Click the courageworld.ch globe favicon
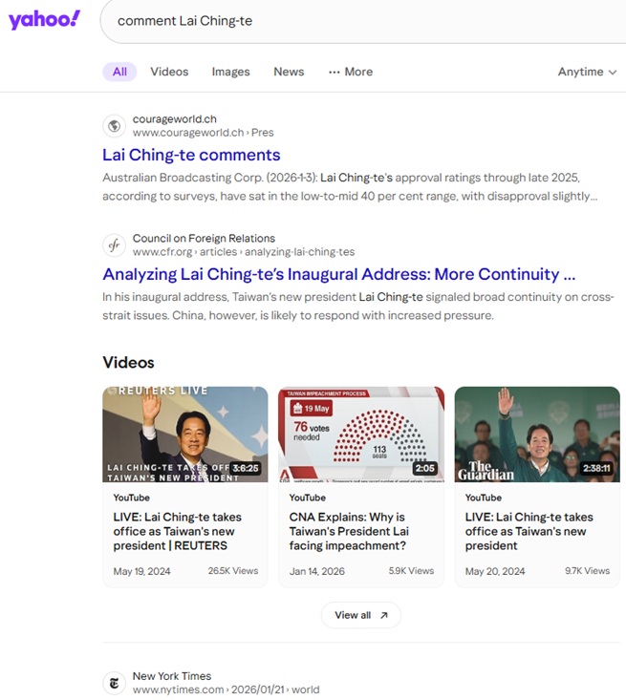 click(x=114, y=126)
